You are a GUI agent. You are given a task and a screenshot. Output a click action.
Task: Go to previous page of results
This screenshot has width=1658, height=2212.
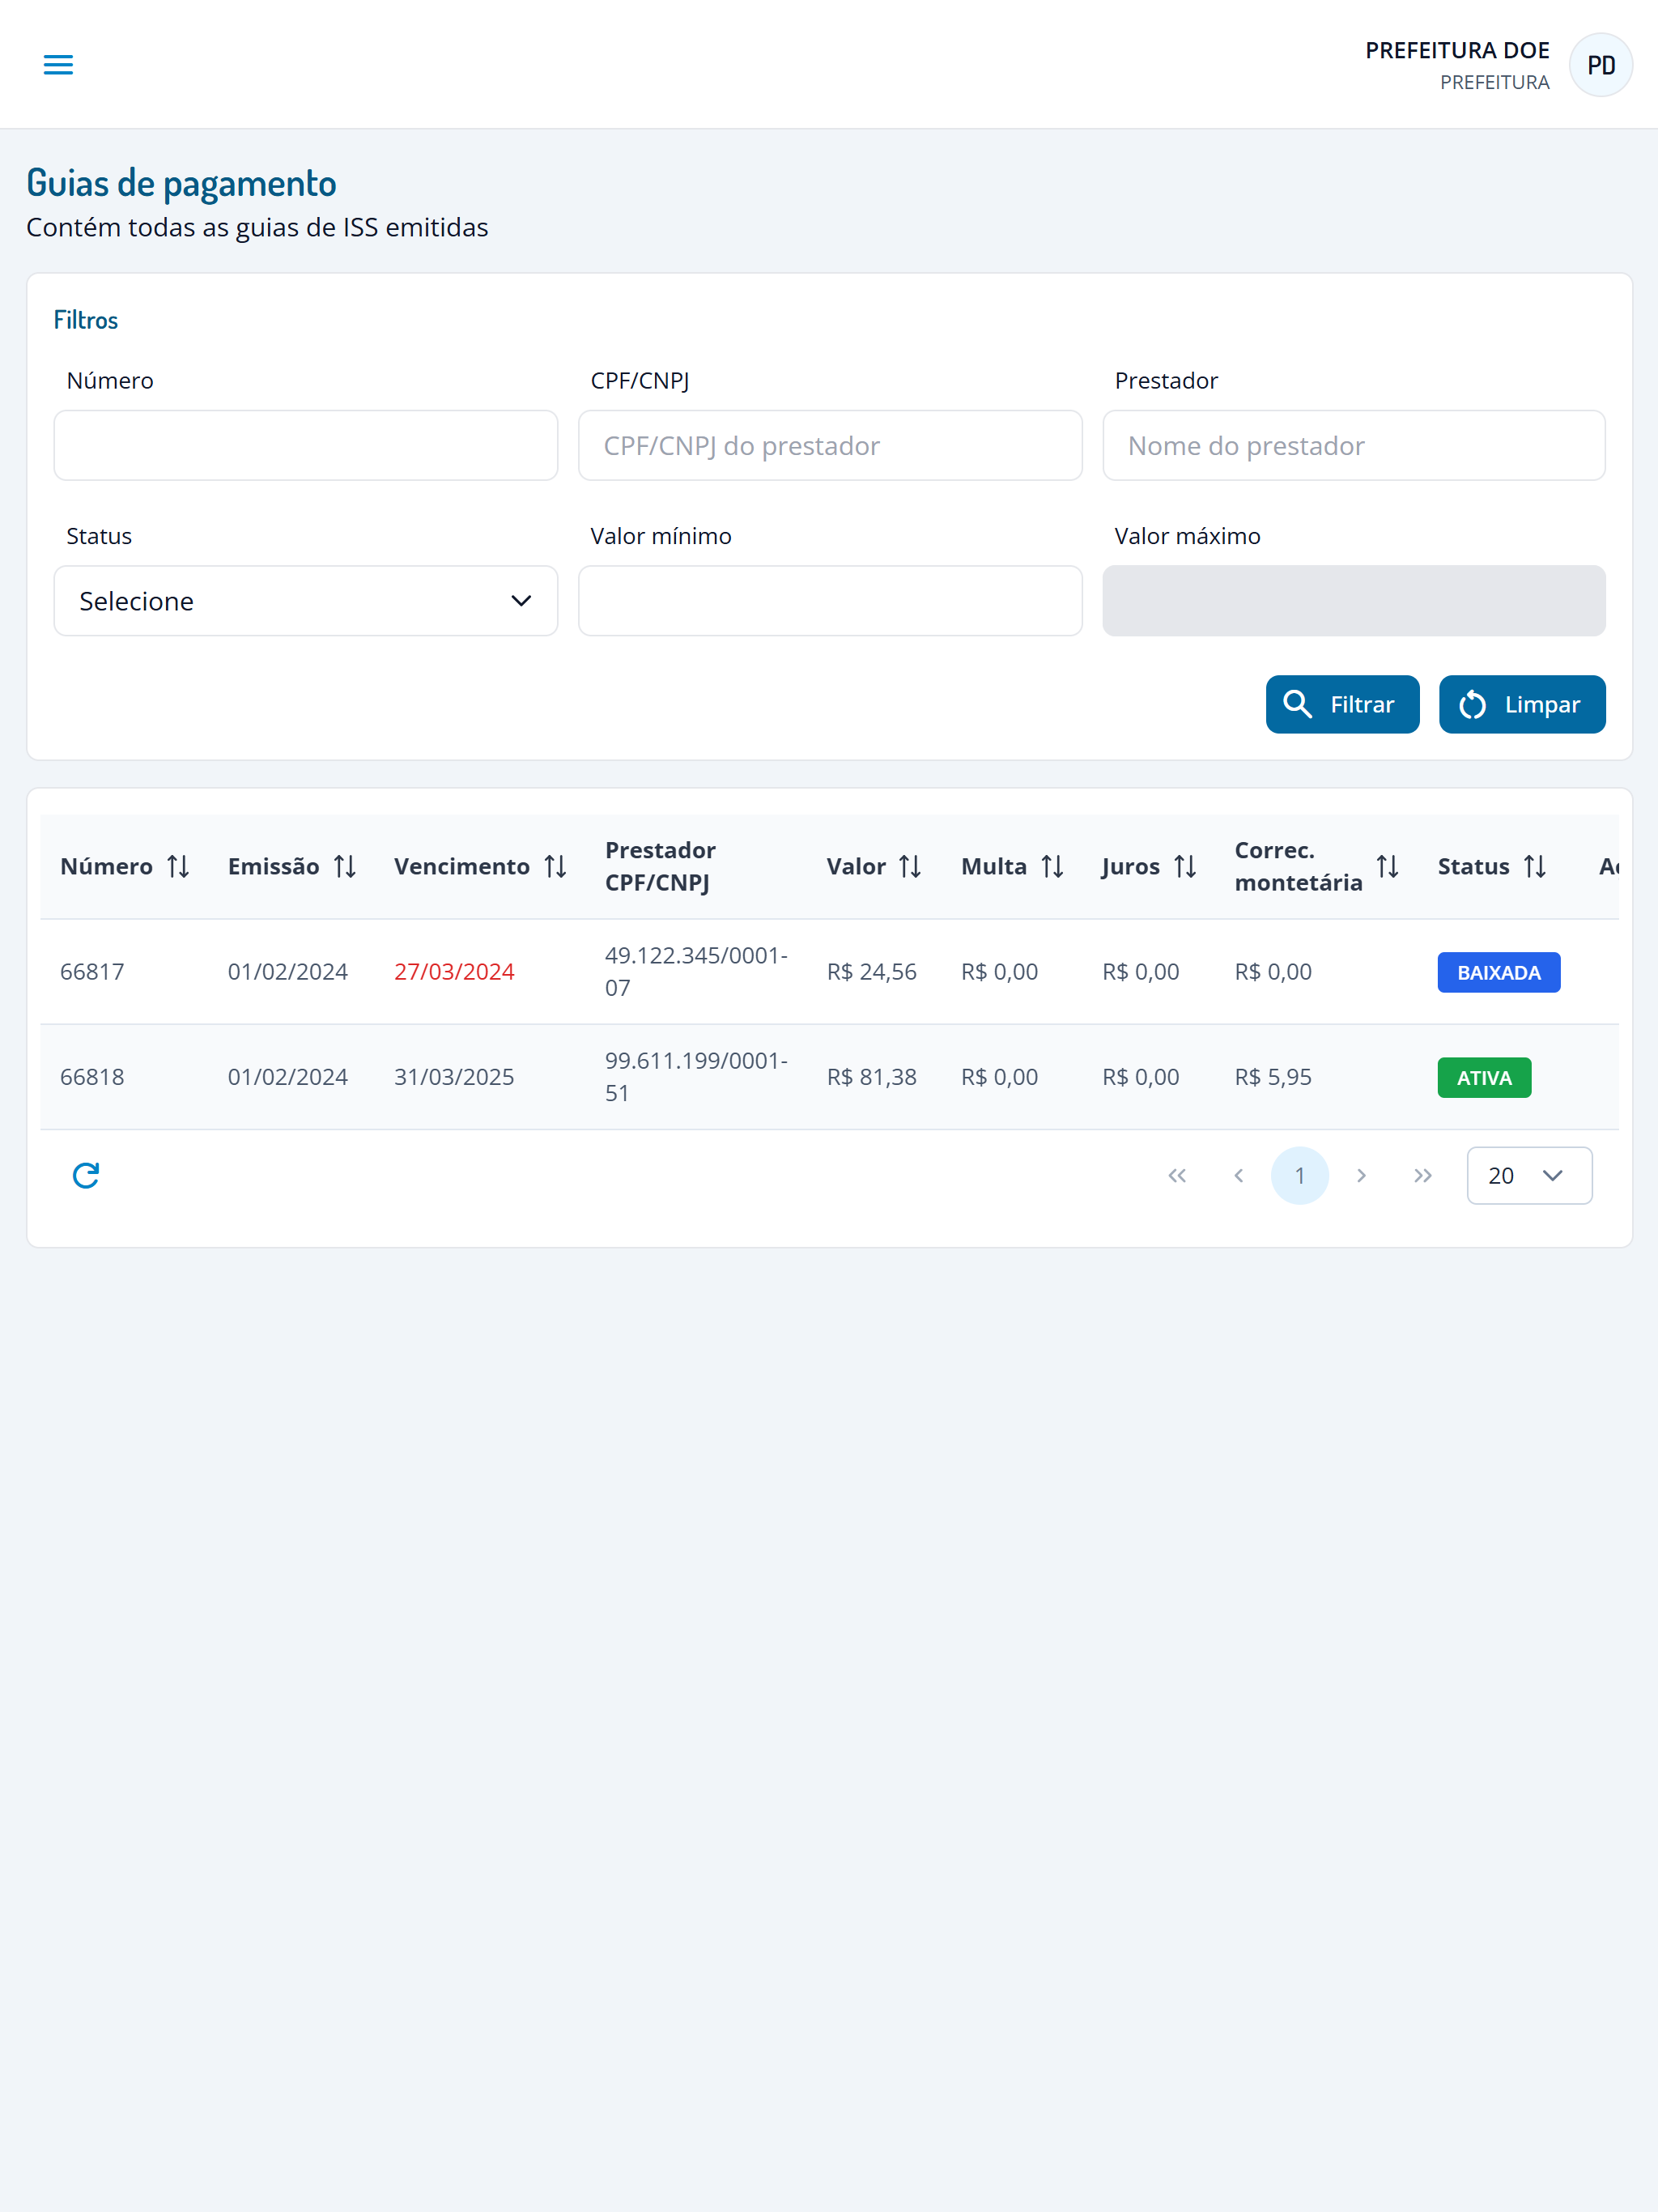click(1239, 1175)
